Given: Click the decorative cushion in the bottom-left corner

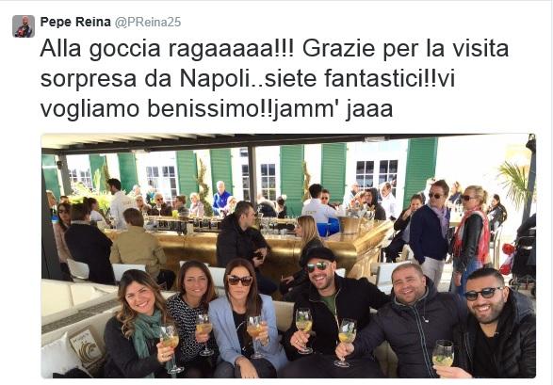Looking at the screenshot, I should (85, 347).
